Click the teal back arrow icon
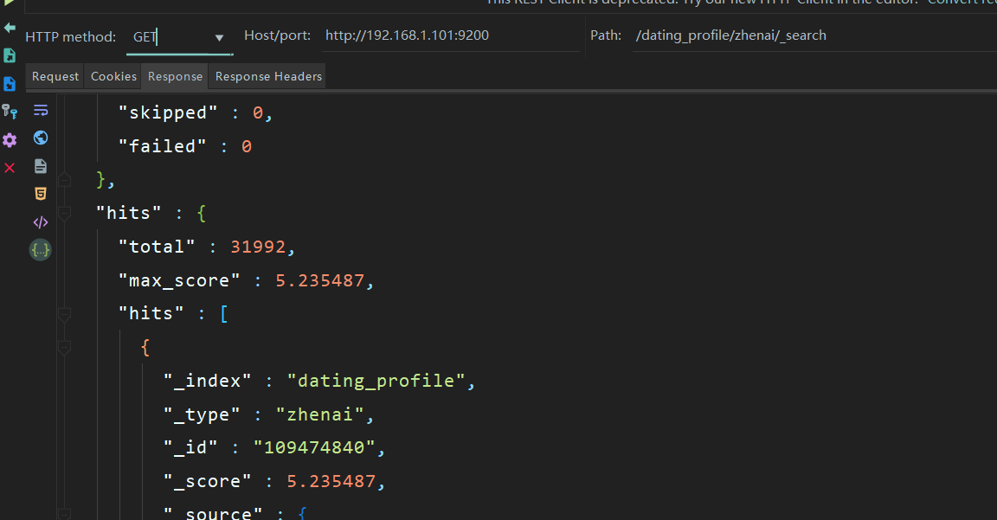This screenshot has width=997, height=520. 10,28
